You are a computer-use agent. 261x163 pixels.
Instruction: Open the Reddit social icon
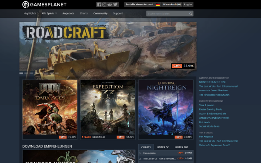[110, 4]
